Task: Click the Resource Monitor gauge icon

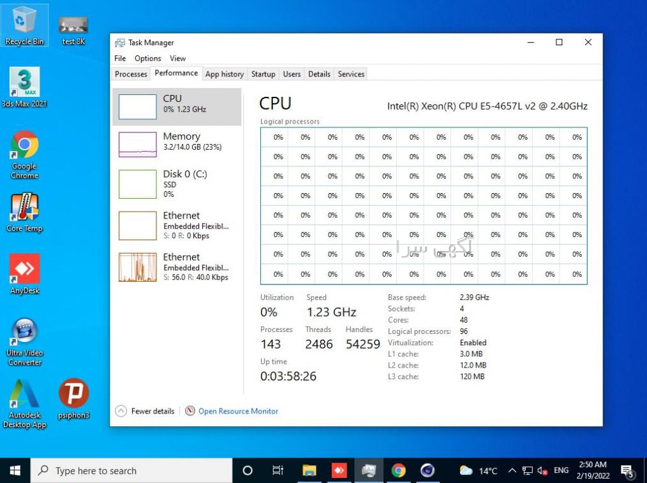Action: click(190, 410)
